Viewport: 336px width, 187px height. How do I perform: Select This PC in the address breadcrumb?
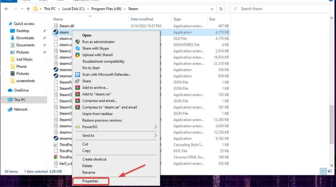(x=50, y=9)
